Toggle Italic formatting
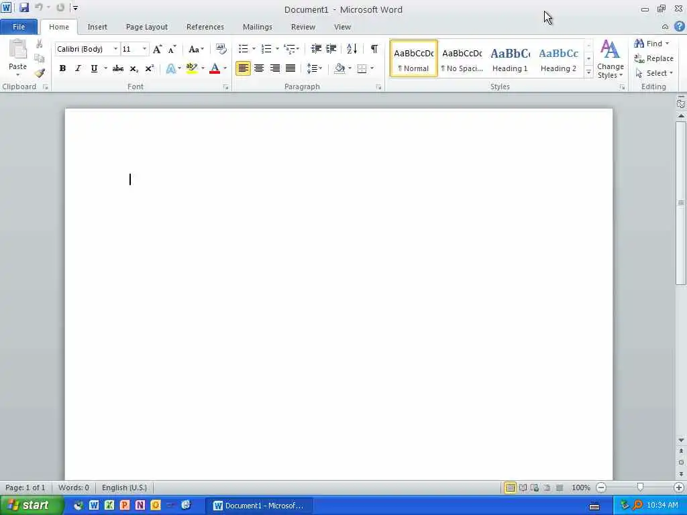The image size is (687, 515). [78, 68]
